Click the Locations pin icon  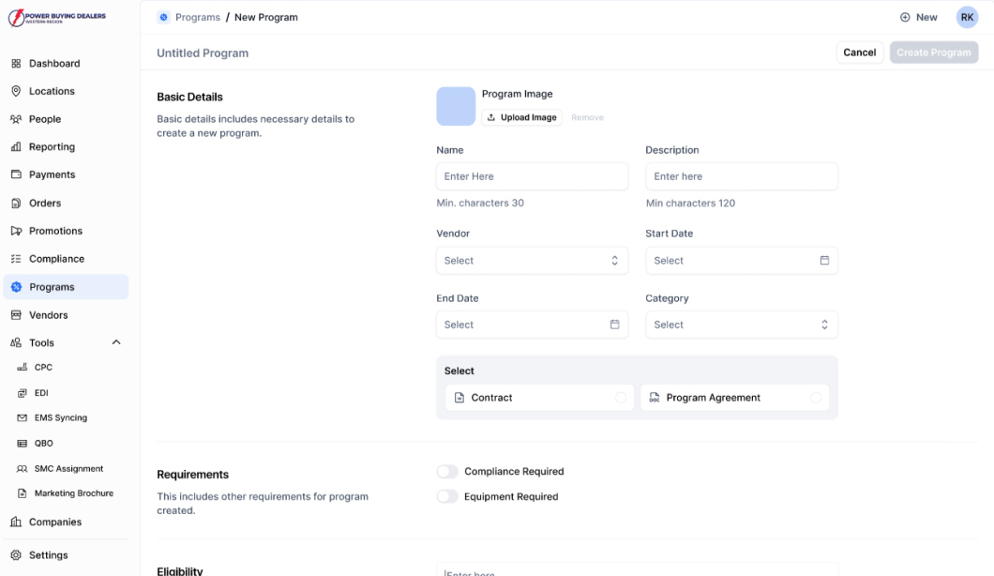tap(16, 91)
